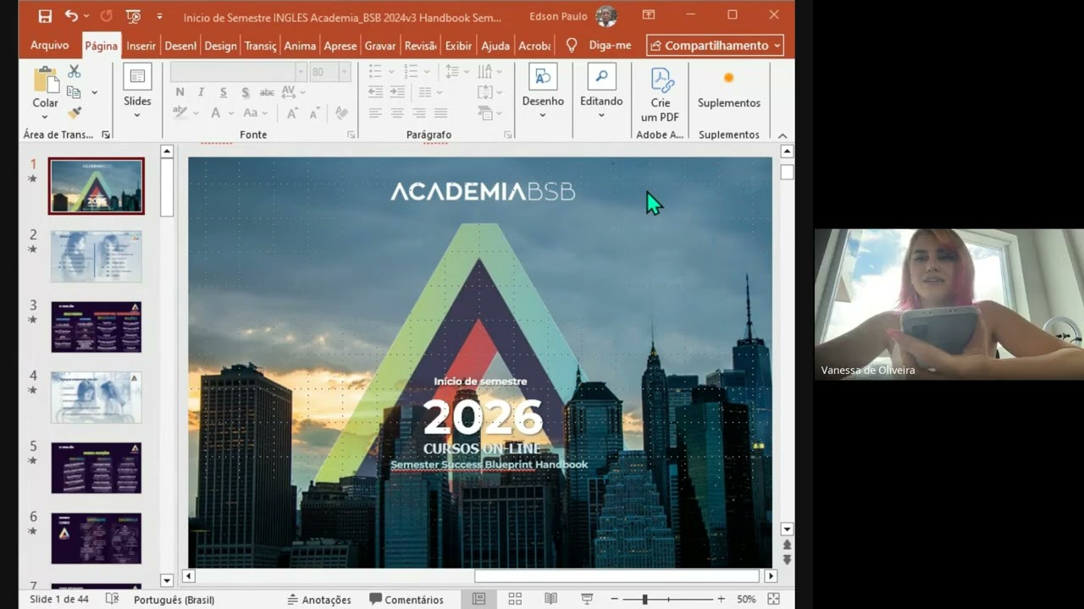Image resolution: width=1084 pixels, height=609 pixels.
Task: Open the Parágrafo dialog launcher
Action: (508, 134)
